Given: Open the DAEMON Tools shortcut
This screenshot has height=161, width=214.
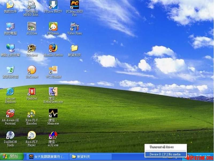Looking at the screenshot, I should [x=10, y=135].
